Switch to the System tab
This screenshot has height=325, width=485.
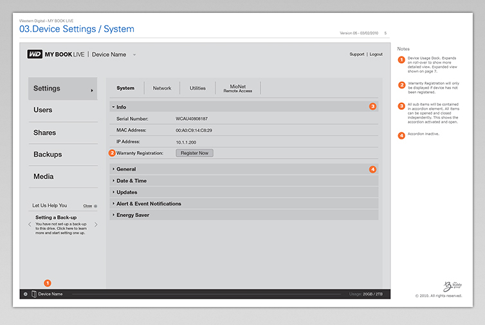point(125,88)
